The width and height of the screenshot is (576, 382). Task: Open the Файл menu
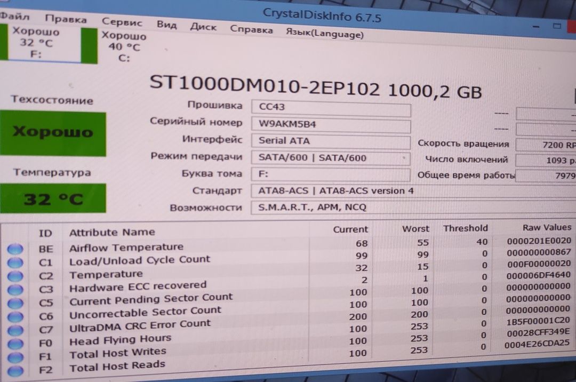coord(15,16)
